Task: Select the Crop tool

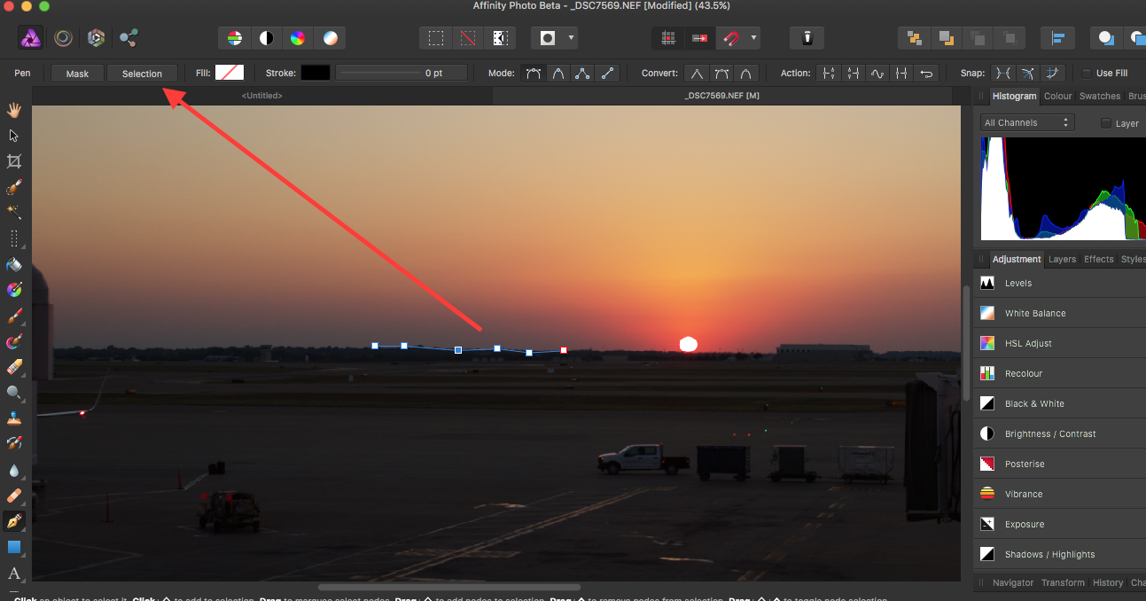Action: [12, 160]
